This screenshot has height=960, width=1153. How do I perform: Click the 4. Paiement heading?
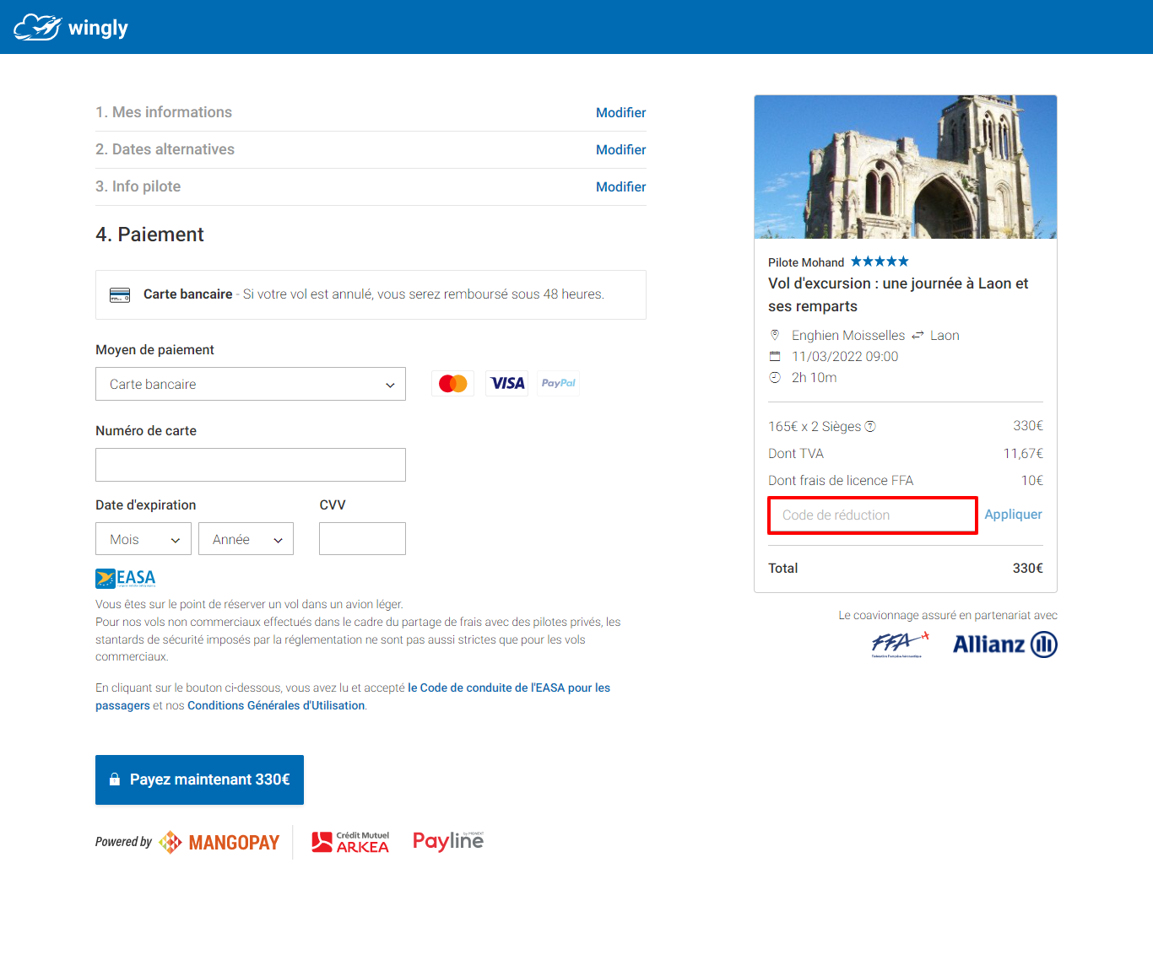click(149, 235)
